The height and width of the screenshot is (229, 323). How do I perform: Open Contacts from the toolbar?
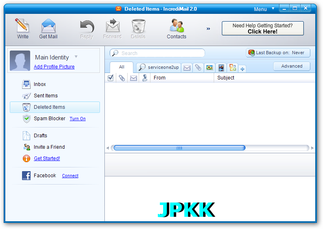177,29
